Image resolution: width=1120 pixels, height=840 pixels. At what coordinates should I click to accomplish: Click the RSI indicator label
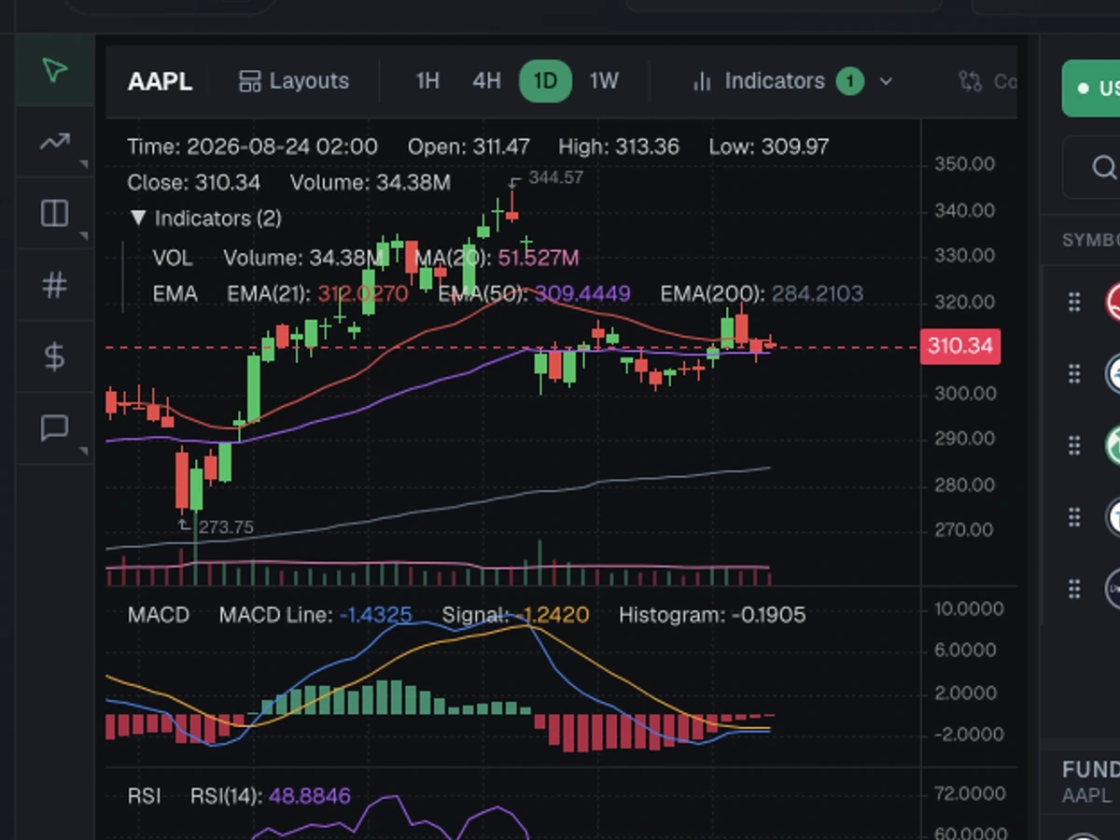(144, 796)
